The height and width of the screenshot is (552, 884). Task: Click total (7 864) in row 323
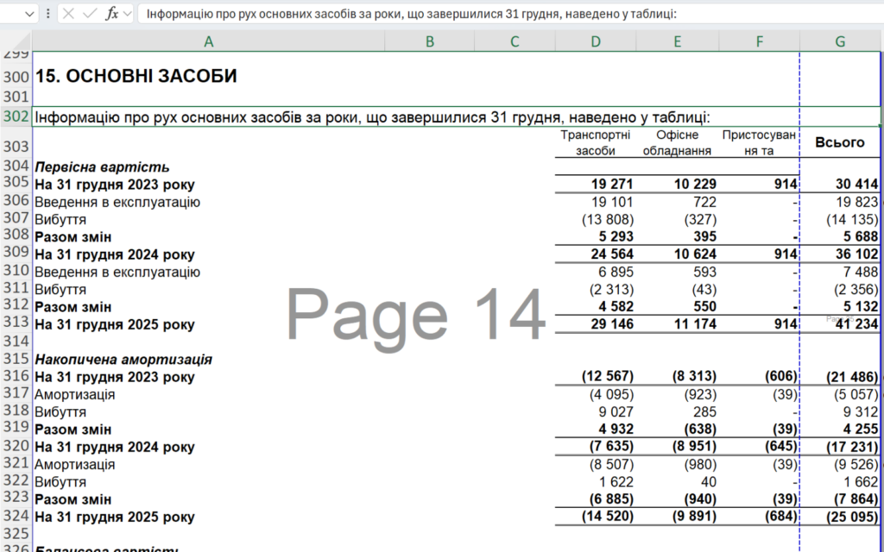click(x=856, y=499)
